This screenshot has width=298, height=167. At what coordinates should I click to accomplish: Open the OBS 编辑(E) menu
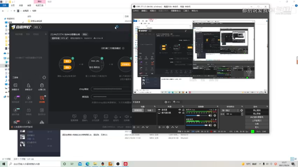click(144, 11)
